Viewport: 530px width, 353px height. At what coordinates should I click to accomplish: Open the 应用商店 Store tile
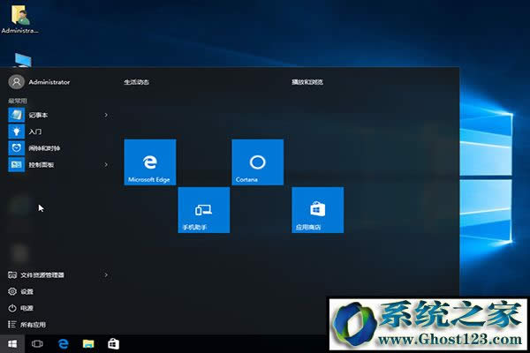317,209
